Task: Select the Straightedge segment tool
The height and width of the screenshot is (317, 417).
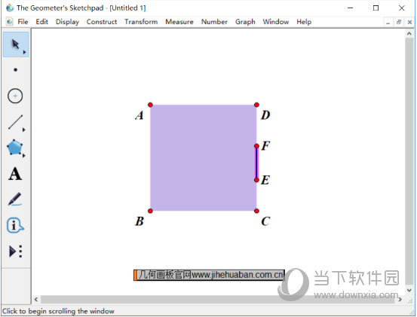Action: point(15,122)
